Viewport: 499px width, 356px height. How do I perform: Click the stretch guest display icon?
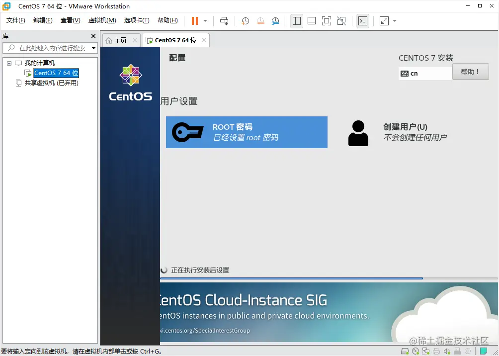[384, 21]
